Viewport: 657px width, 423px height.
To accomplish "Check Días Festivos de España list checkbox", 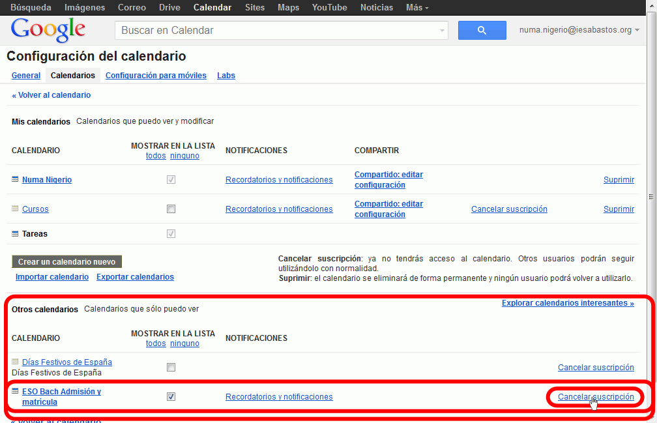I will [171, 368].
